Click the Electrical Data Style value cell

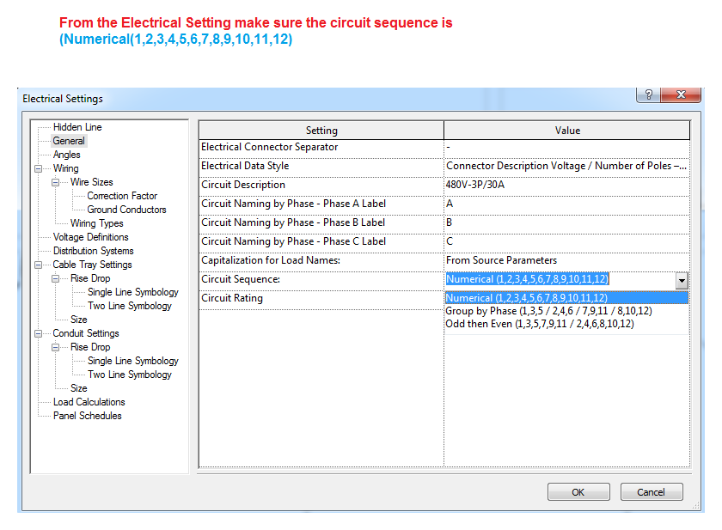coord(566,166)
